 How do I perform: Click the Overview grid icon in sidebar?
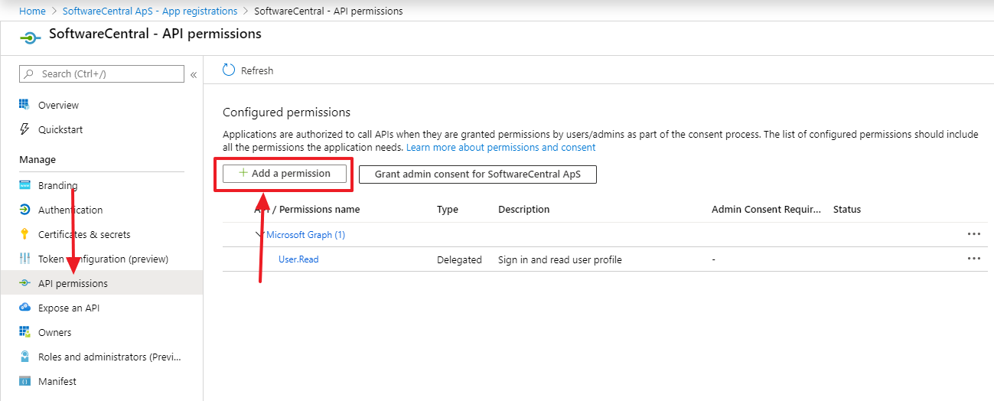point(24,105)
